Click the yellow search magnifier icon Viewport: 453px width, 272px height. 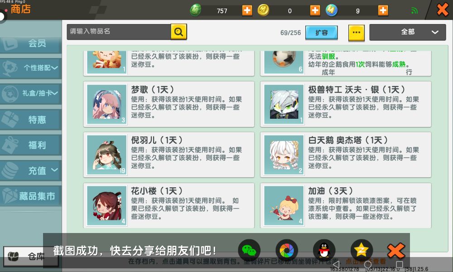[x=178, y=32]
